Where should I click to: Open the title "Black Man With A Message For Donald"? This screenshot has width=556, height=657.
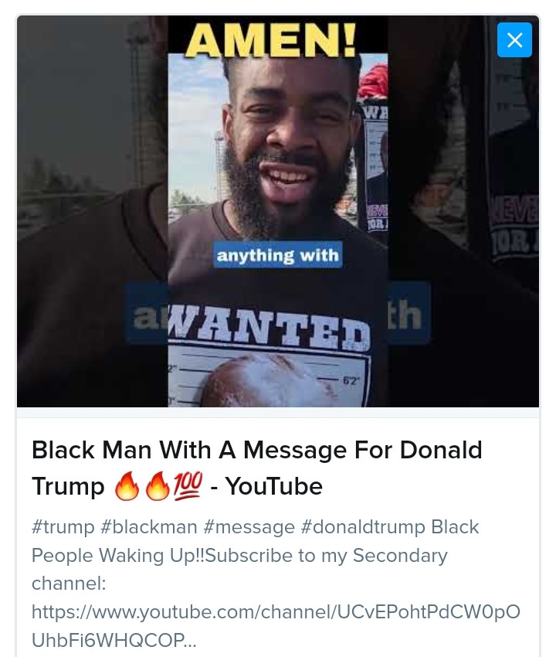256,450
